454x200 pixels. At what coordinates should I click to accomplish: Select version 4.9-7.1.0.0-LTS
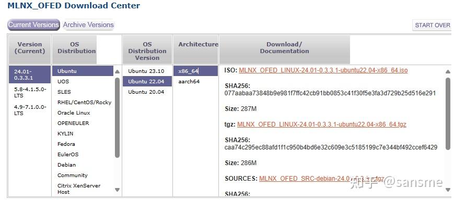tap(30, 110)
